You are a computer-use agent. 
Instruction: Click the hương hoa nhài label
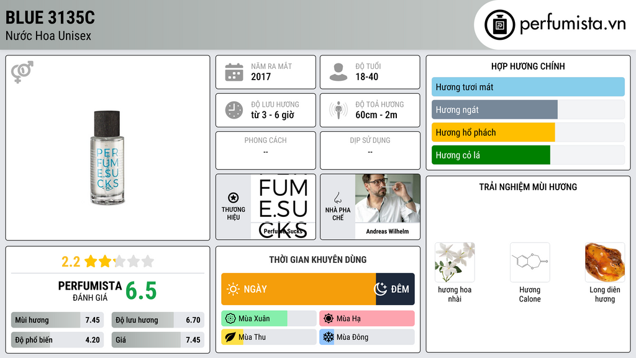(x=455, y=294)
